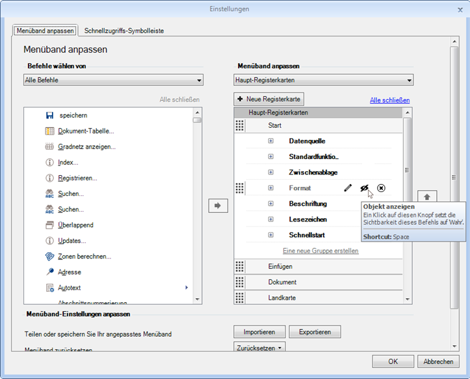Expand the Datenquelle group
Screen dimensions: 470x379
(271, 141)
